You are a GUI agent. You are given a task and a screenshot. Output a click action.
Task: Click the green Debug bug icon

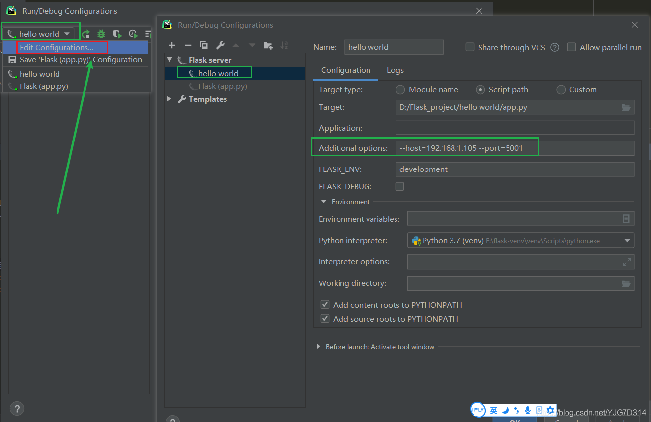click(x=101, y=34)
